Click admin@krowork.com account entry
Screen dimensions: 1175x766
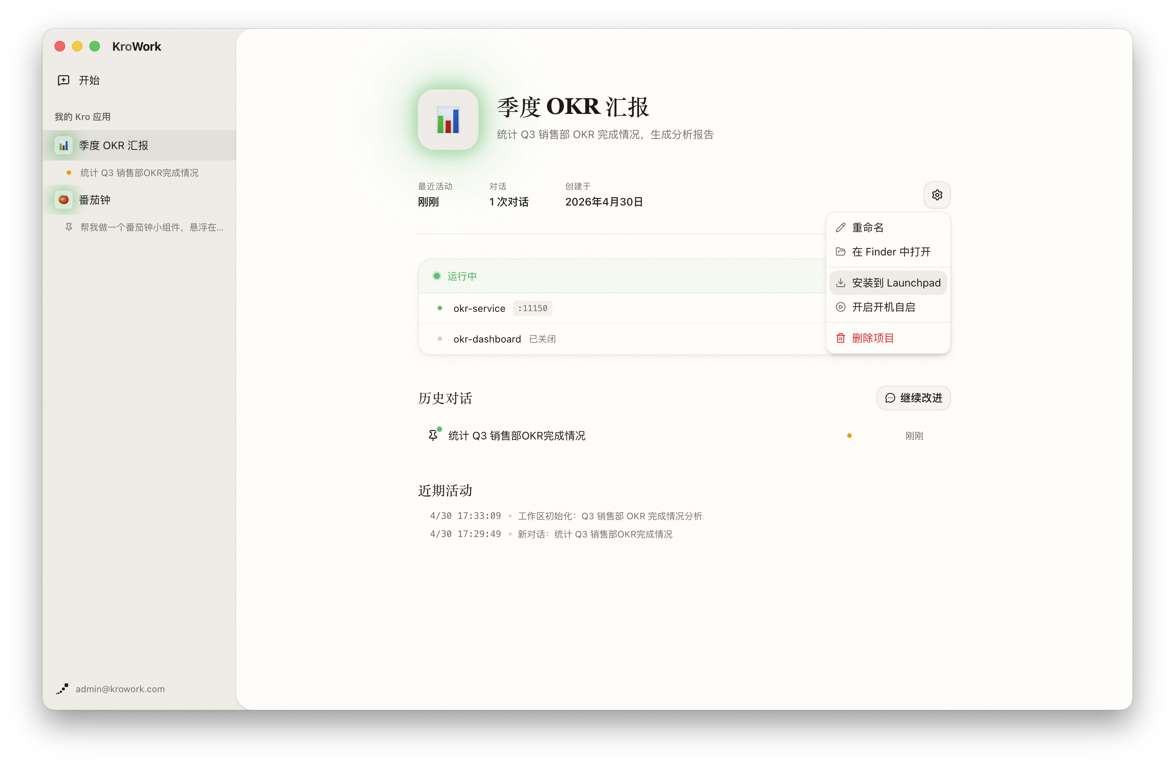(x=120, y=688)
